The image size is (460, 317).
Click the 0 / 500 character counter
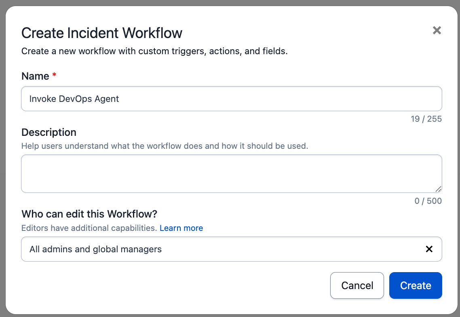coord(428,201)
